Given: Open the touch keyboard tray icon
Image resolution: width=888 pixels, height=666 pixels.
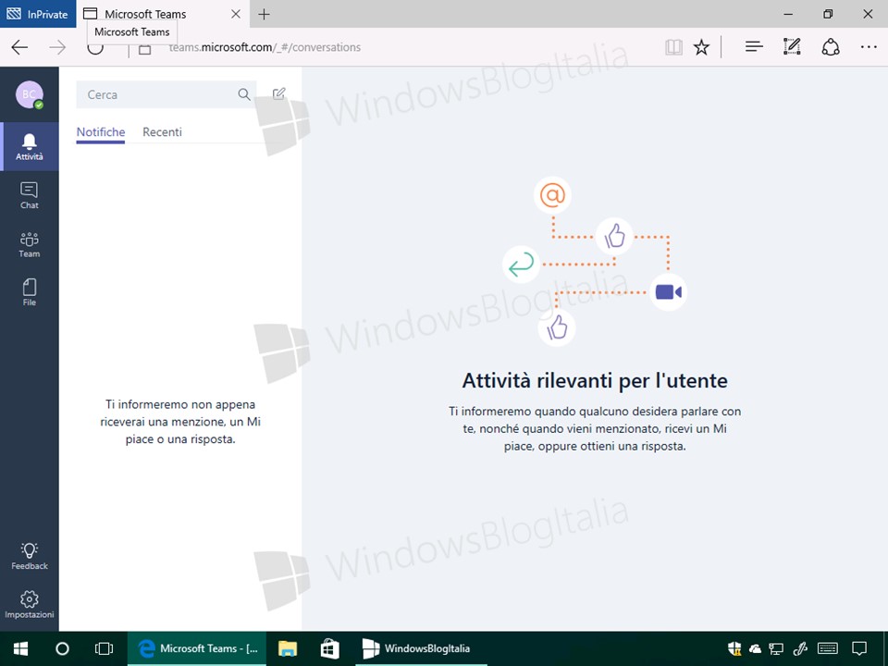Looking at the screenshot, I should coord(828,648).
